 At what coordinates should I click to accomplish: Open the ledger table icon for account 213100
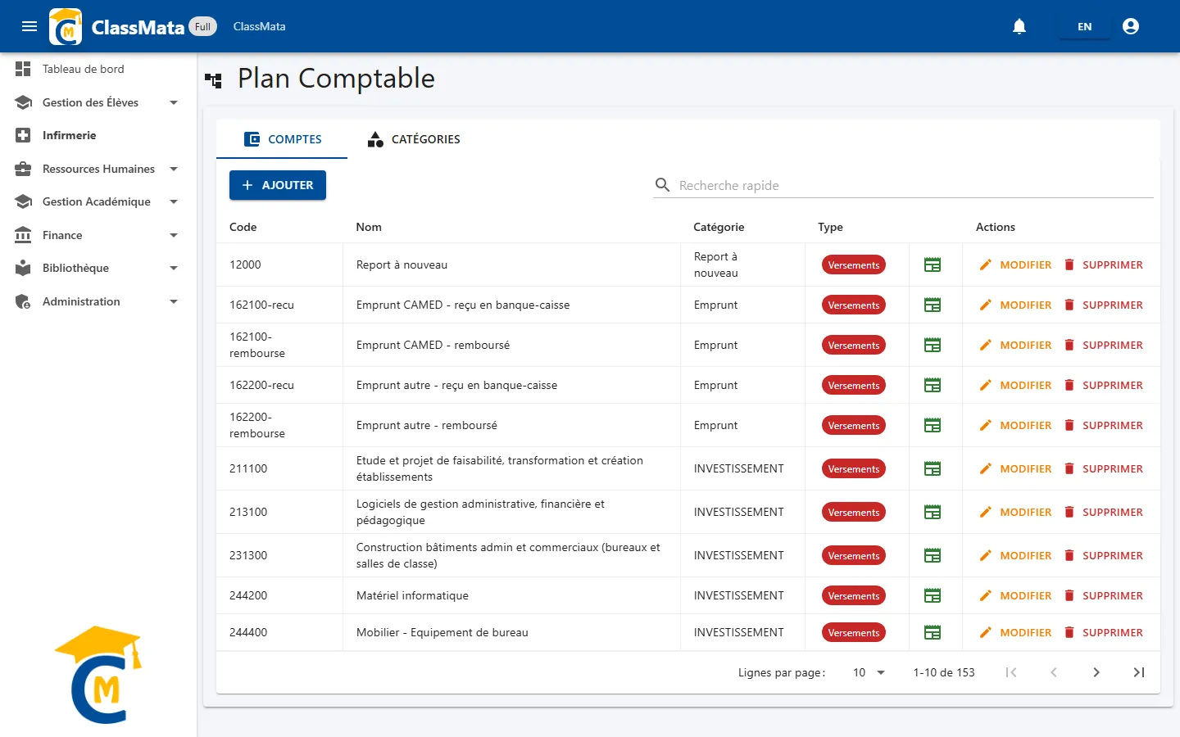[x=933, y=512]
